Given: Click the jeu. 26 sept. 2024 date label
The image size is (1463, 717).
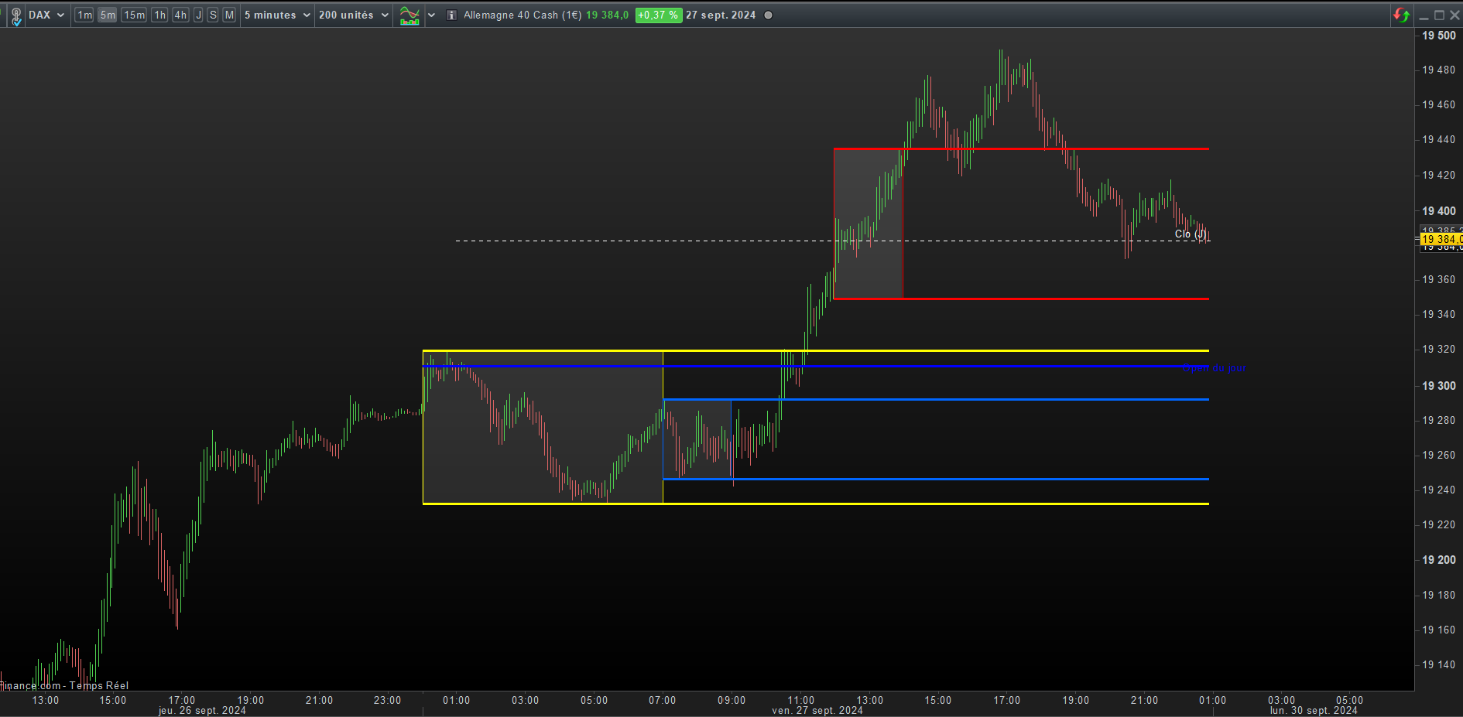Looking at the screenshot, I should [203, 710].
